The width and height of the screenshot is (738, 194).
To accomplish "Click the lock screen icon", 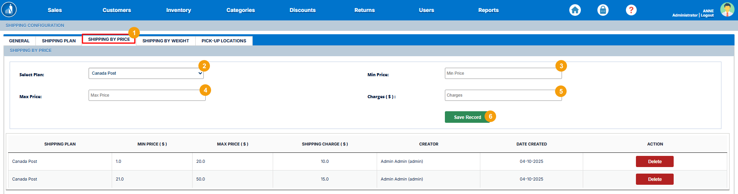I will 603,10.
